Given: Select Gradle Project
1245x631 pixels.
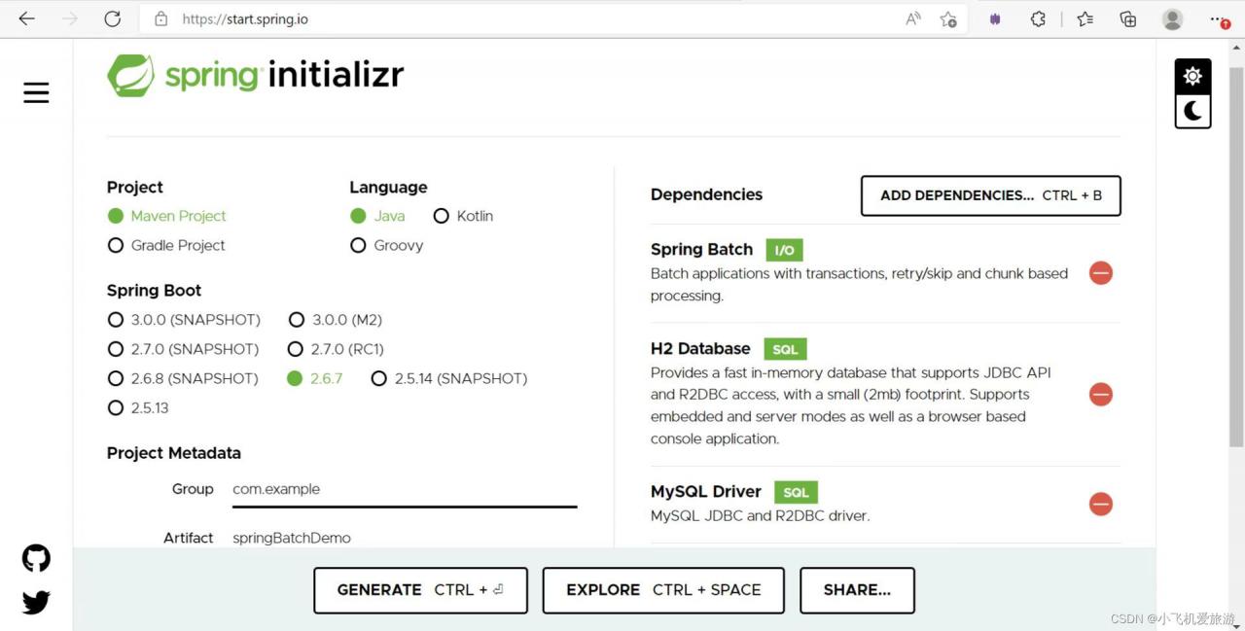Looking at the screenshot, I should tap(166, 245).
